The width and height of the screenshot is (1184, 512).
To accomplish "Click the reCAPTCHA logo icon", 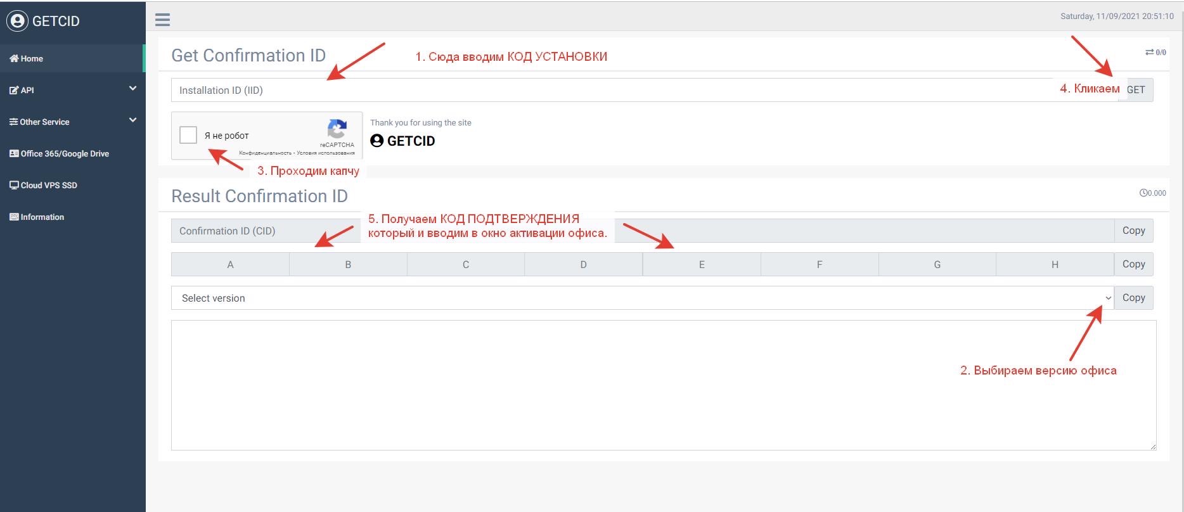I will click(337, 129).
